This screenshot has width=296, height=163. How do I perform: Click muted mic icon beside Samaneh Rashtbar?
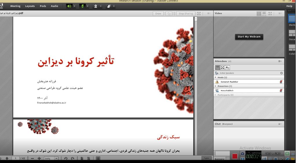click(x=281, y=82)
